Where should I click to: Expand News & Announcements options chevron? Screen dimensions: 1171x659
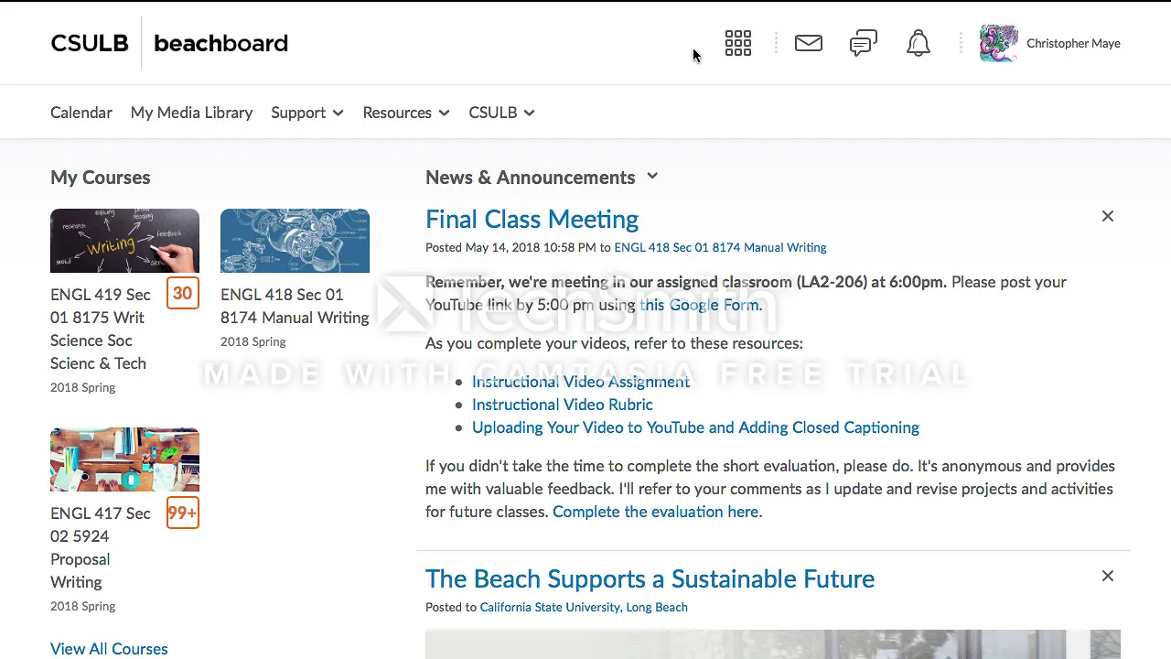(652, 176)
